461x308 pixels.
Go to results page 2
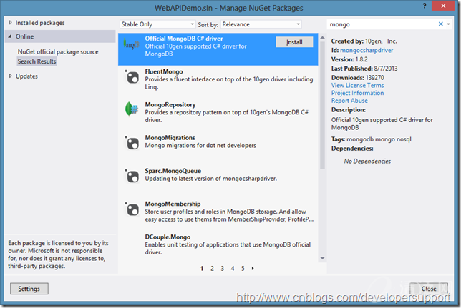coord(212,269)
